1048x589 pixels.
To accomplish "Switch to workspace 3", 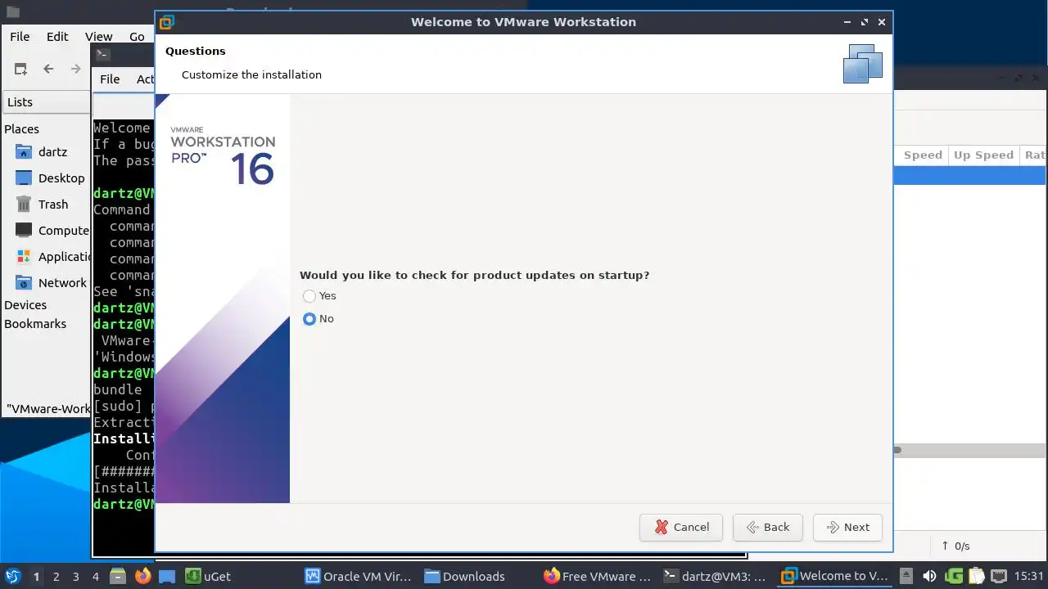I will click(x=75, y=577).
